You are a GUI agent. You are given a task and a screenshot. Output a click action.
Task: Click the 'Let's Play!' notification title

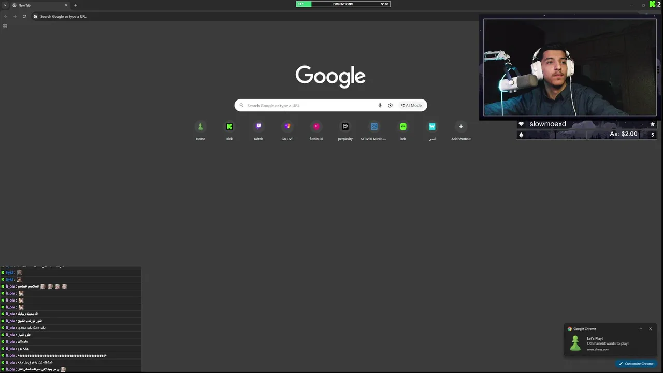595,338
